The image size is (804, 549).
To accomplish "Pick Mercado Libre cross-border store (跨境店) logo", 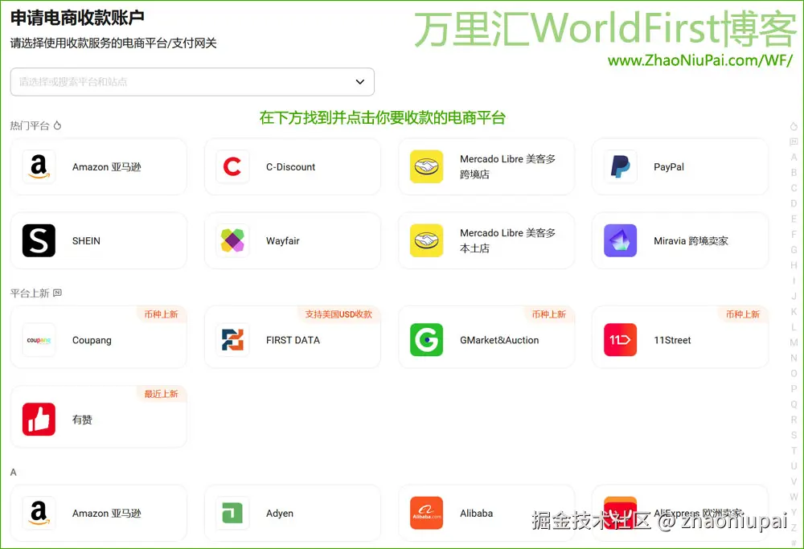I will point(426,166).
